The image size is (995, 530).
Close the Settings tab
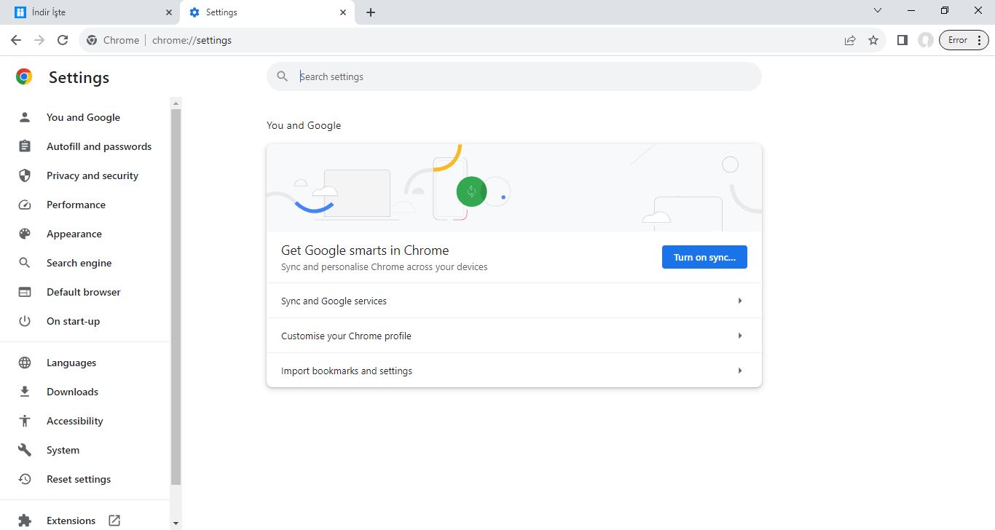pos(344,12)
